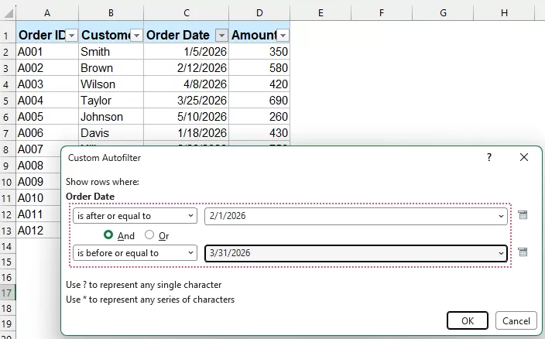The image size is (545, 339).
Task: Select row 2 header
Action: [x=8, y=52]
